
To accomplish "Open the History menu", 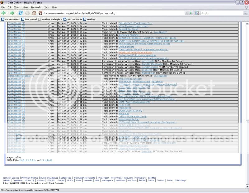I will [25, 7].
